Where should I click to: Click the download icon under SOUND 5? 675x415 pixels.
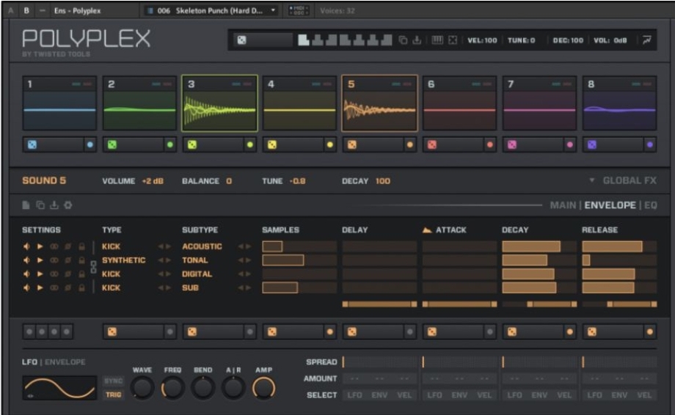coord(54,205)
